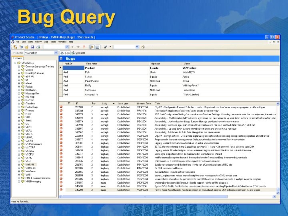Click the 'Not Equal' operator in SubStatus row
This screenshot has width=288, height=216.
[155, 90]
